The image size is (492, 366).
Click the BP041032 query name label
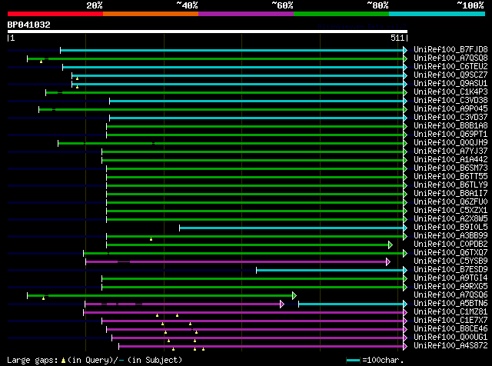29,25
